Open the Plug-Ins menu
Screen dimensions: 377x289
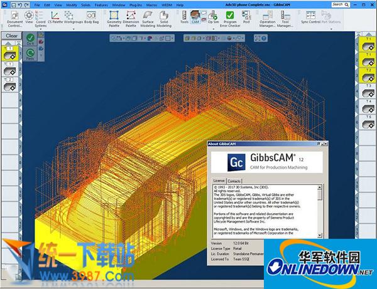[x=136, y=5]
